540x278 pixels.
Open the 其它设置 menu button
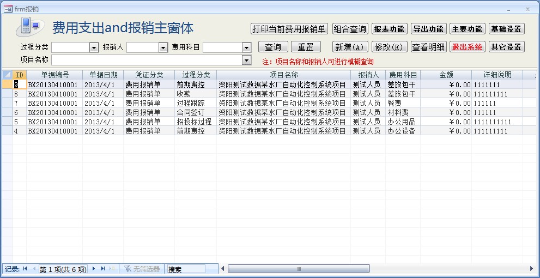click(x=507, y=47)
